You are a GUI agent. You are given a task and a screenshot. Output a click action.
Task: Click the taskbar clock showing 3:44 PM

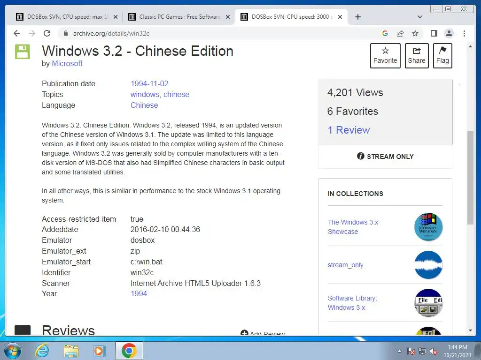[x=457, y=351]
